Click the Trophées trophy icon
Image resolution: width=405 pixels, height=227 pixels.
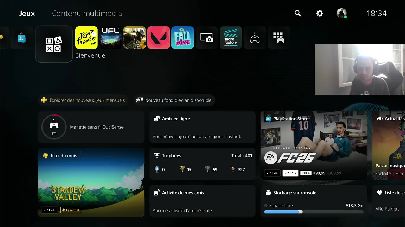tap(157, 156)
